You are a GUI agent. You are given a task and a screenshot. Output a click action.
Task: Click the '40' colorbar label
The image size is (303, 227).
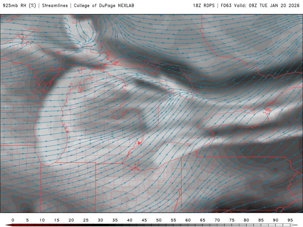[x=130, y=220]
